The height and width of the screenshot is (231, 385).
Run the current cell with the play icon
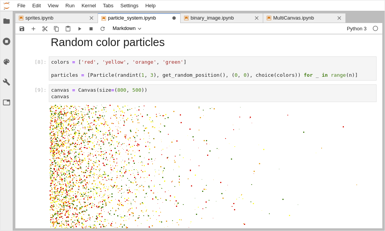(x=80, y=28)
